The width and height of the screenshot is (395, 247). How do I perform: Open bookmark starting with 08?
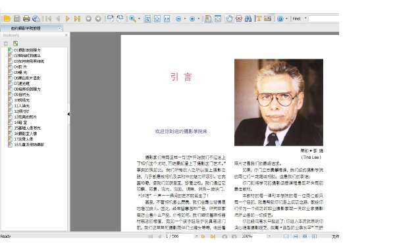point(27,89)
